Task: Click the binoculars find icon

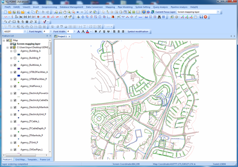Action: [159, 17]
